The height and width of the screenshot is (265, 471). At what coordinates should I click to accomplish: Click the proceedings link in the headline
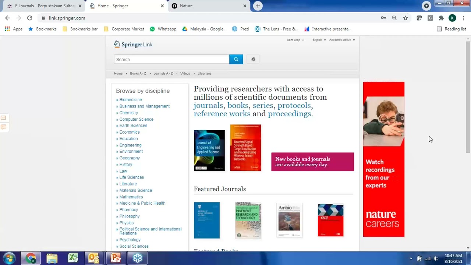(289, 114)
